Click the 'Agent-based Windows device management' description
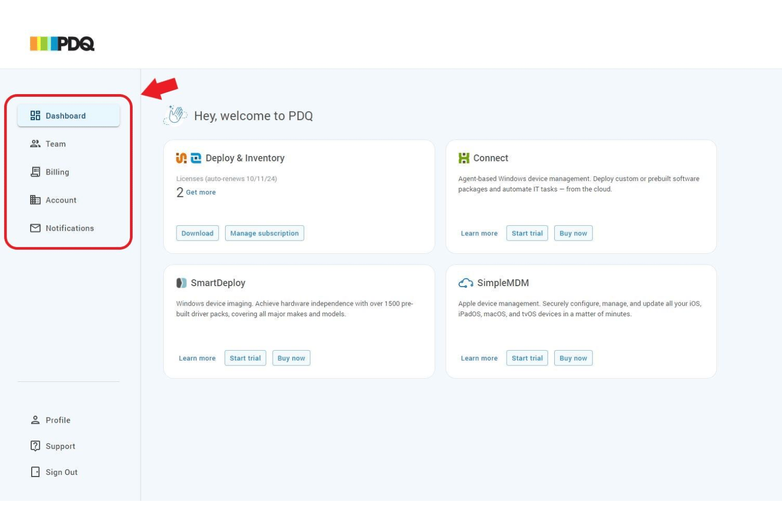The image size is (782, 522). pos(579,184)
